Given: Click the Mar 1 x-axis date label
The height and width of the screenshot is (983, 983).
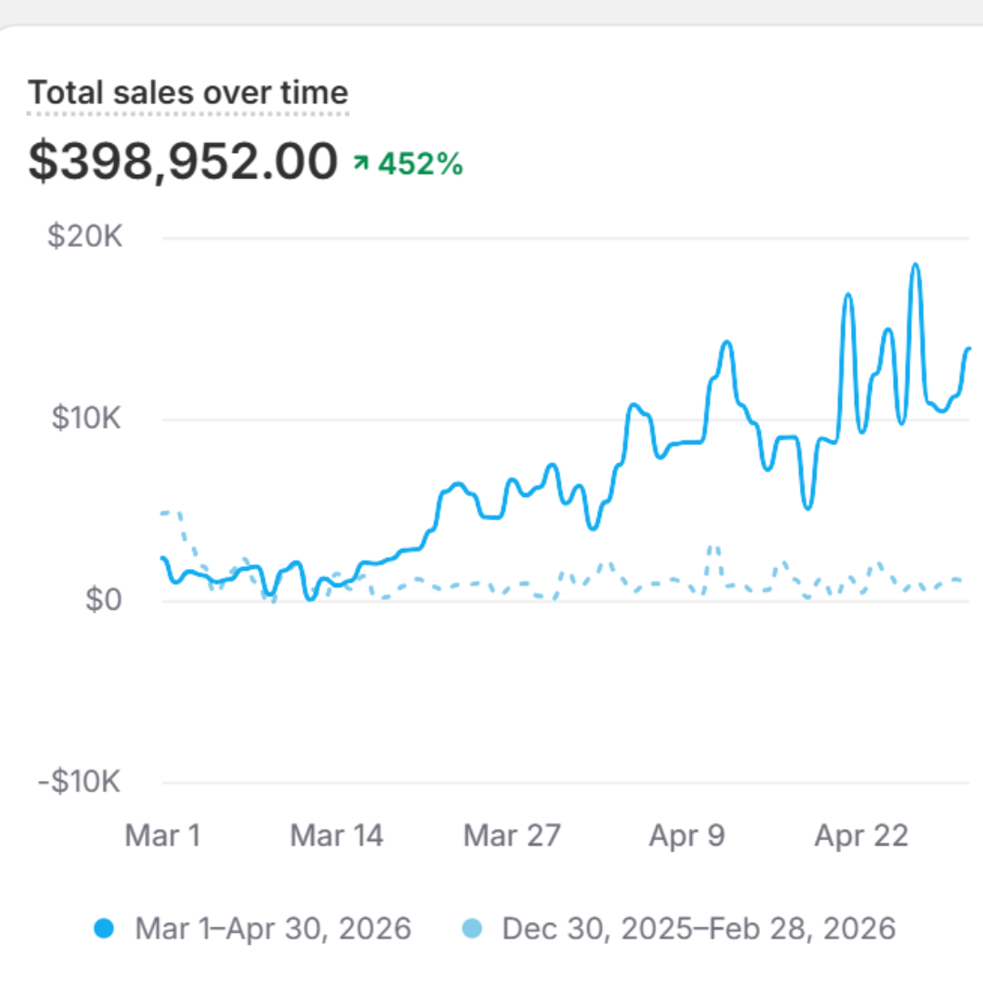Looking at the screenshot, I should pos(162,836).
